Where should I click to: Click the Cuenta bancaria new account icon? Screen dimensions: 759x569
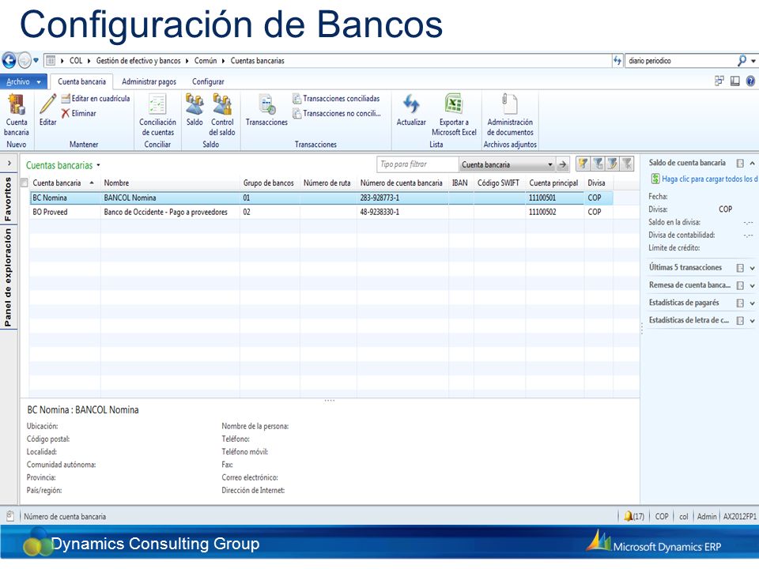tap(17, 104)
